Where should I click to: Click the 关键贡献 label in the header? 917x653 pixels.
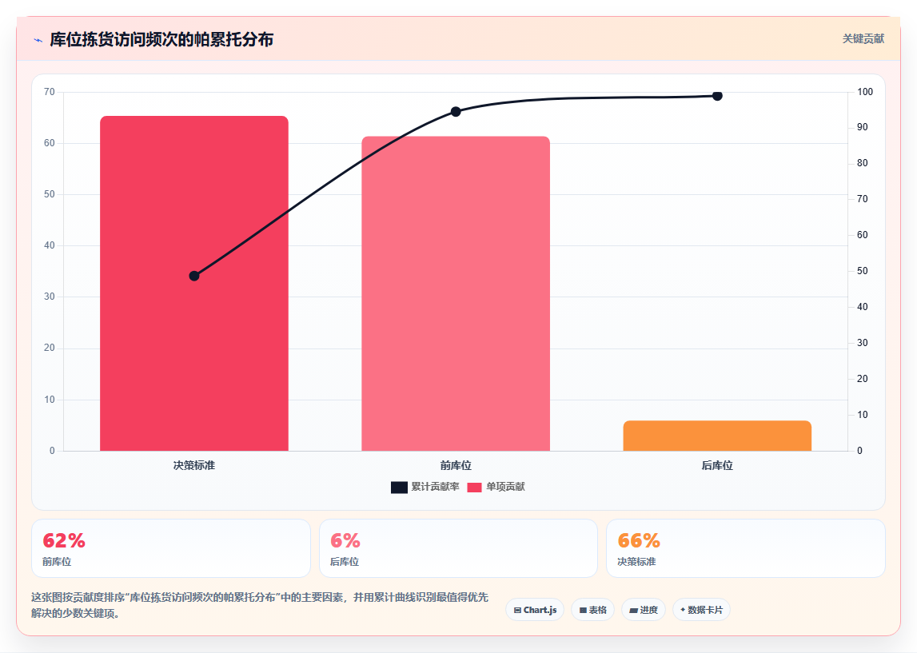pos(863,38)
